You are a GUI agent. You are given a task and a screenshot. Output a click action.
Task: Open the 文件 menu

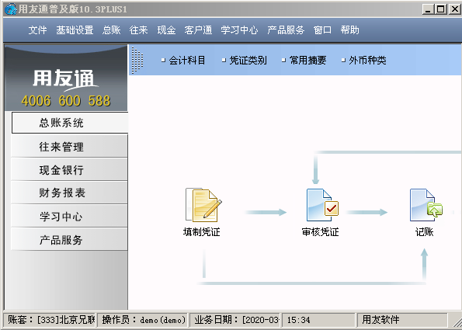[37, 30]
